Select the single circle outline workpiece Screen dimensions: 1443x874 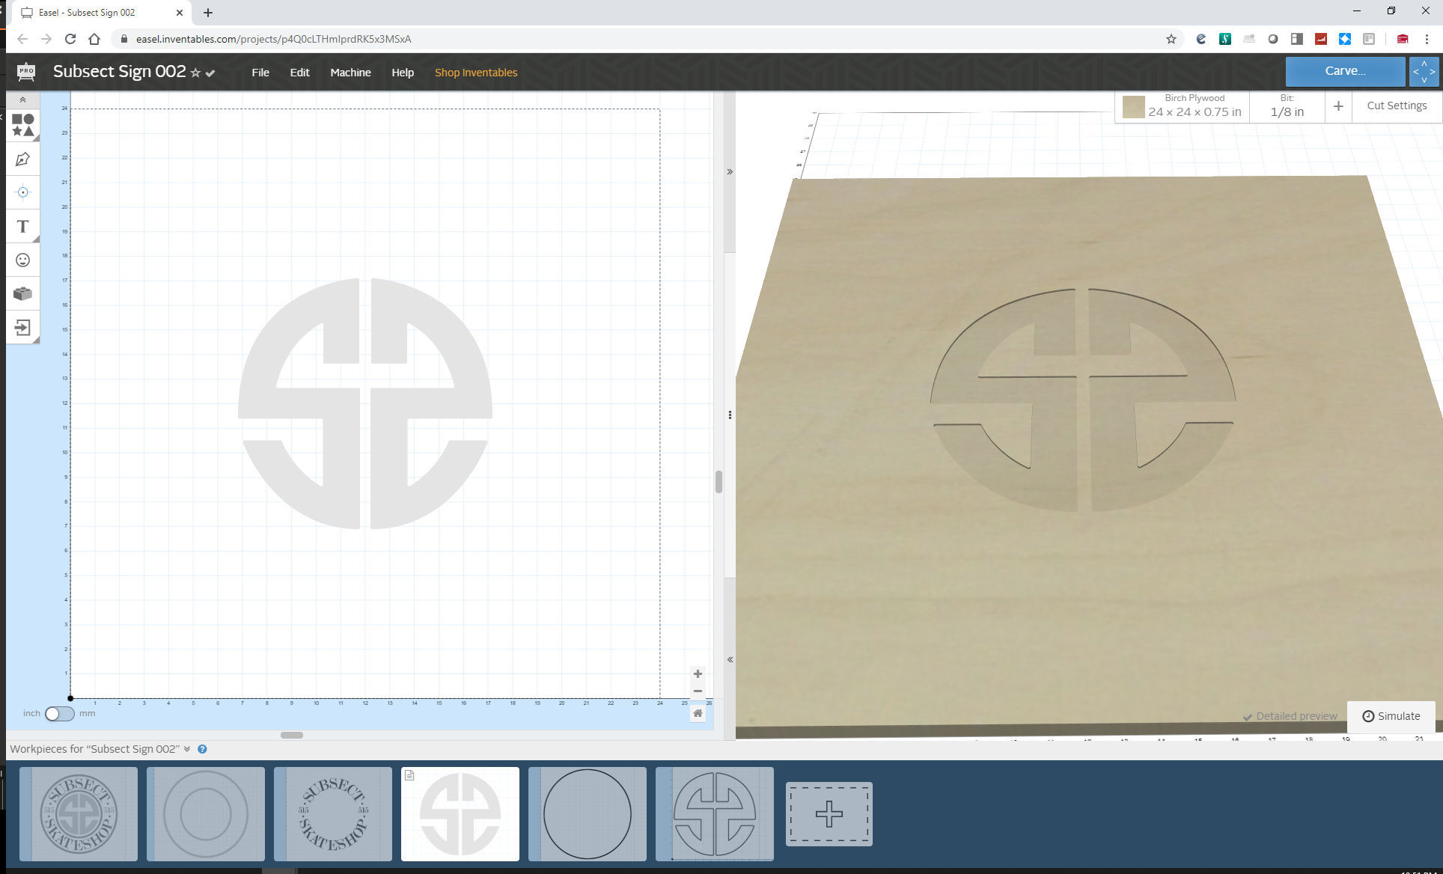pos(588,813)
